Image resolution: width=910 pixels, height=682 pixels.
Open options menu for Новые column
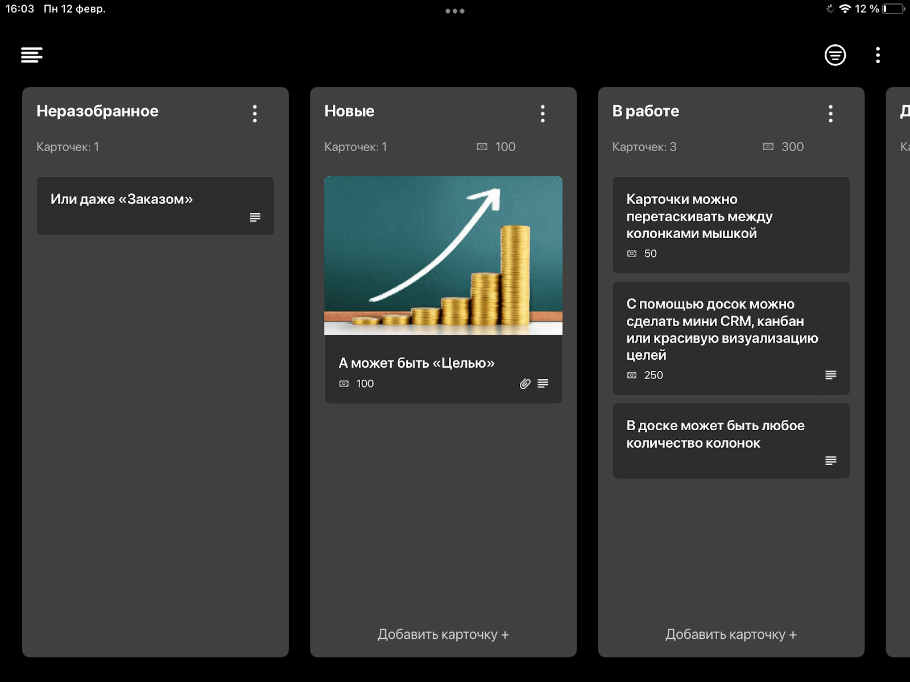(x=543, y=114)
